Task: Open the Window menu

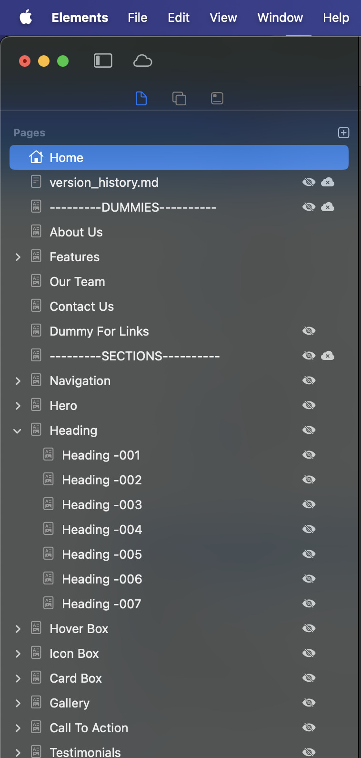Action: 280,18
